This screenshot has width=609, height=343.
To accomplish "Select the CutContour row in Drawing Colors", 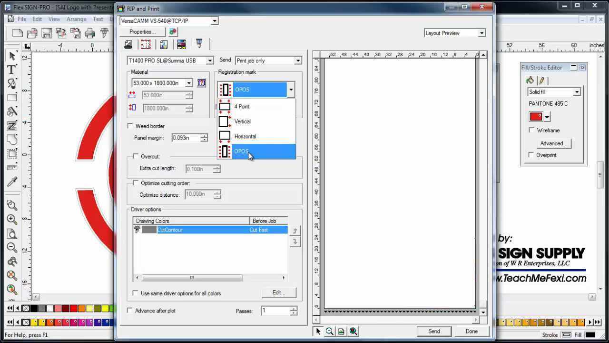I will [210, 230].
